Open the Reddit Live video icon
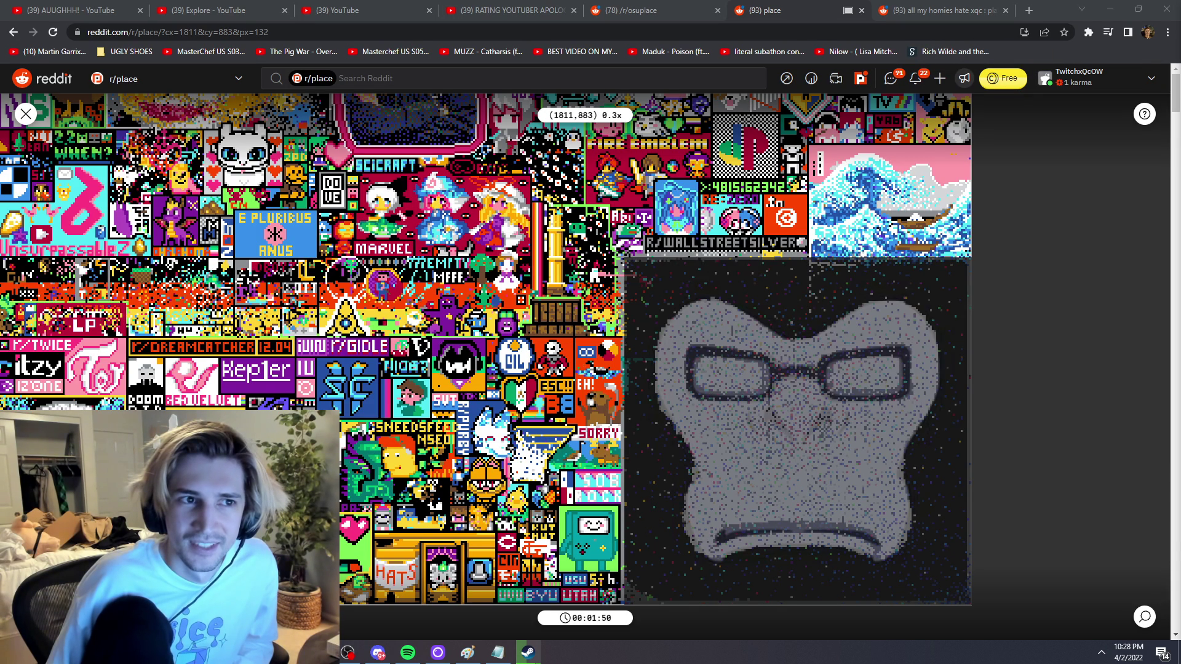This screenshot has width=1181, height=664. click(835, 78)
